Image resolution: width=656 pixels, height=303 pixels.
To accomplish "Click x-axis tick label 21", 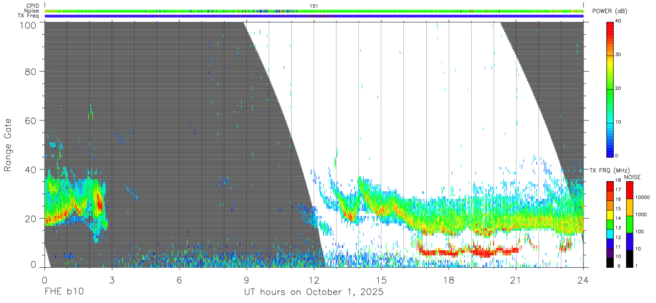I will pyautogui.click(x=516, y=280).
